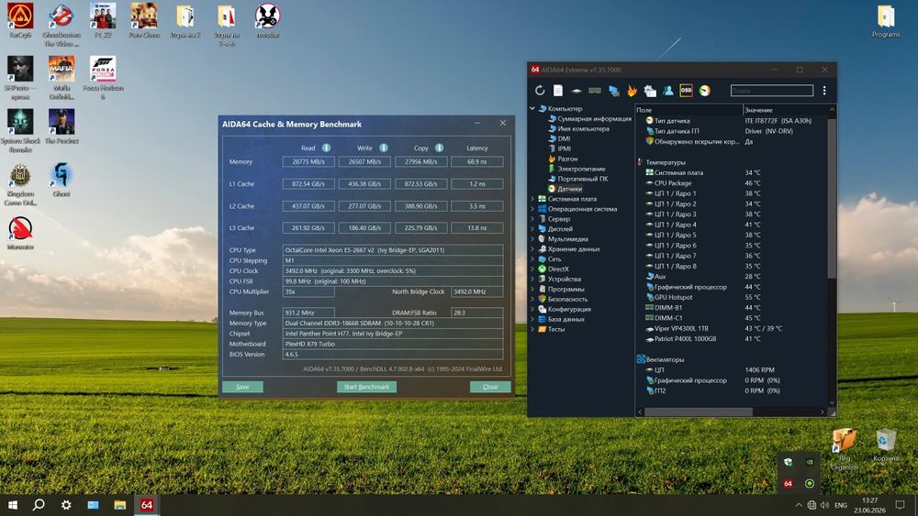This screenshot has width=918, height=516.
Task: Click the info icon next to Copy
Action: coord(439,148)
